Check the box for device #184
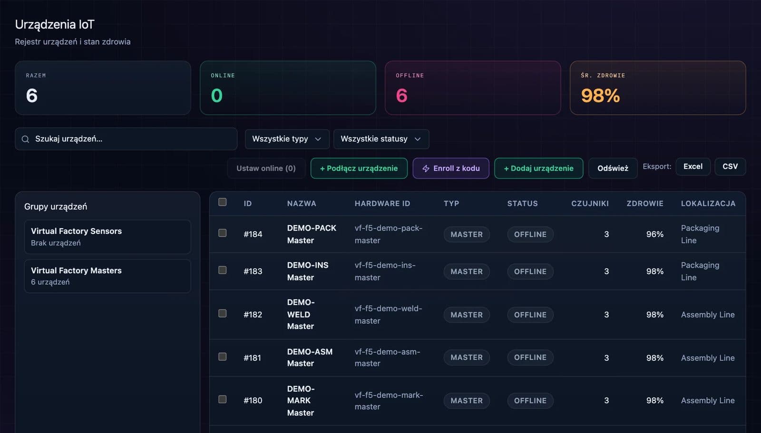 pos(222,233)
